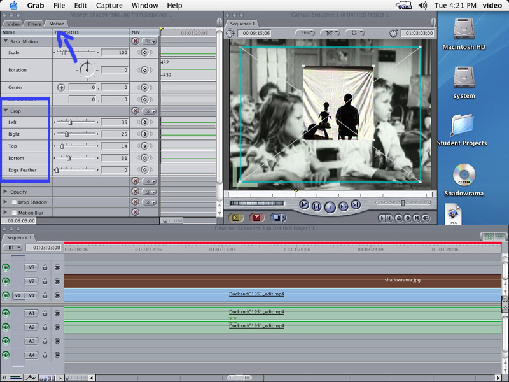Enable the Drop Shadow checkbox
The image size is (509, 382).
pos(14,202)
